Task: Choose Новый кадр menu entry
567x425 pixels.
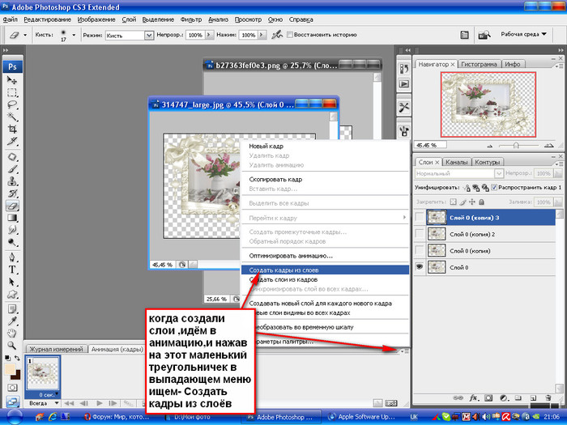Action: coord(266,146)
